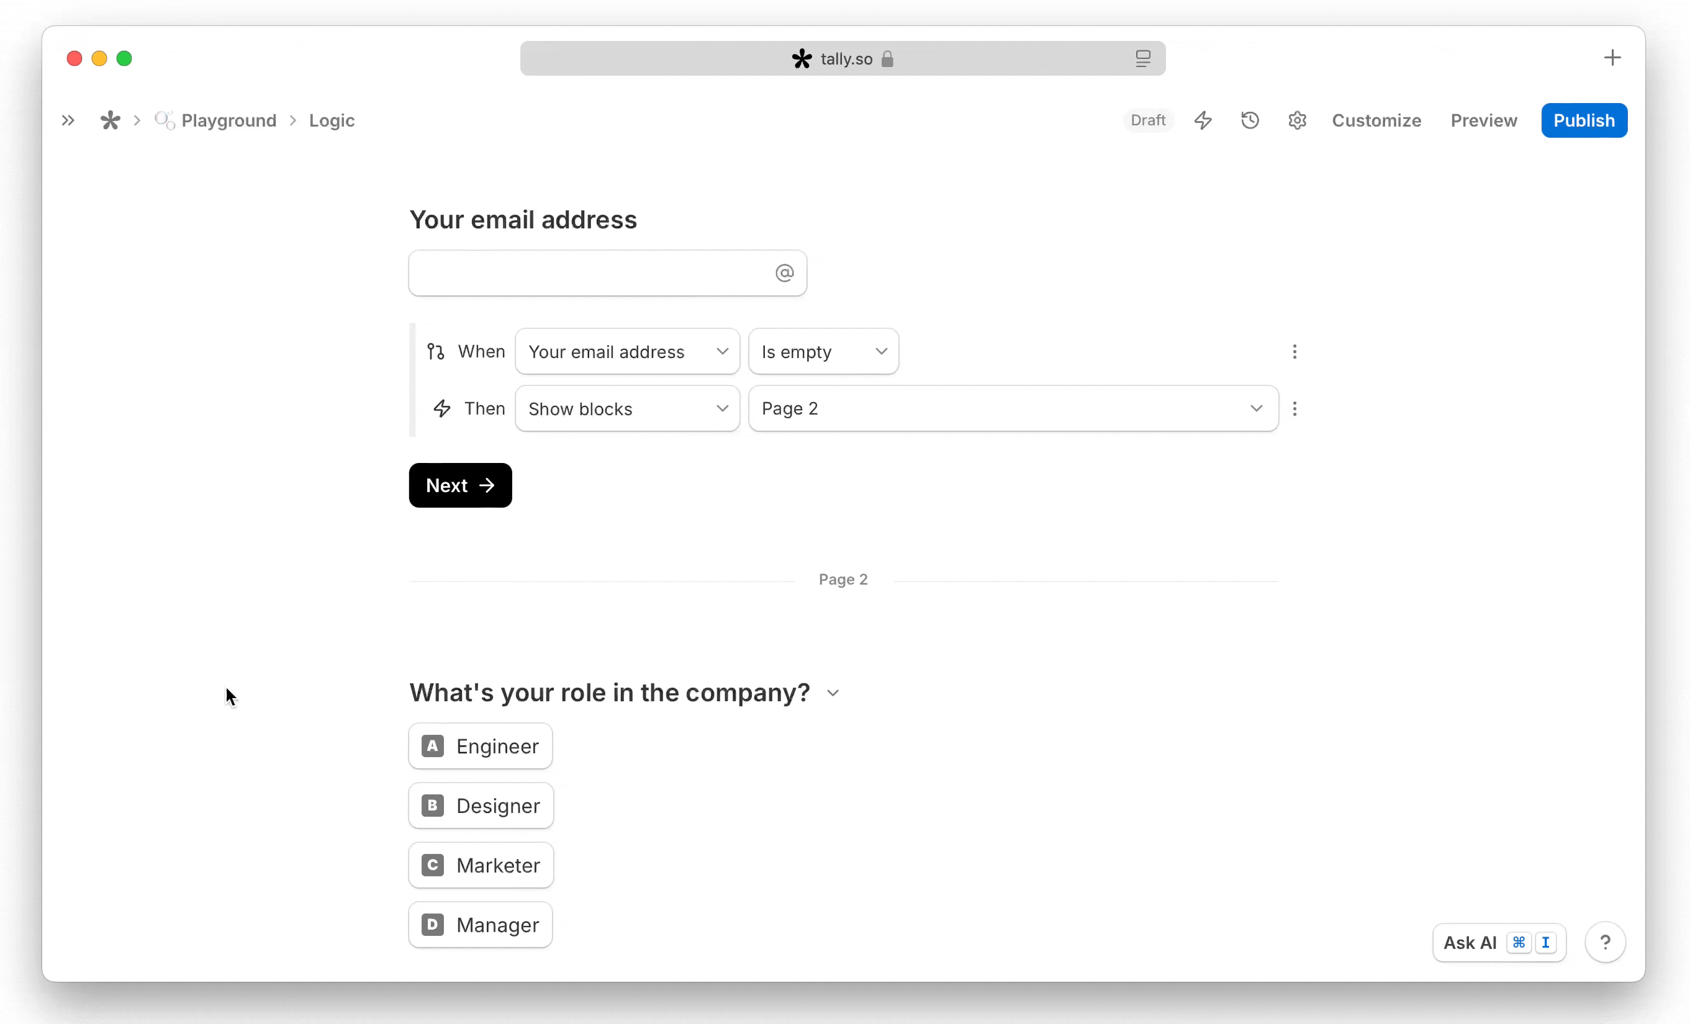Select the Manager option
Image resolution: width=1690 pixels, height=1024 pixels.
click(480, 925)
